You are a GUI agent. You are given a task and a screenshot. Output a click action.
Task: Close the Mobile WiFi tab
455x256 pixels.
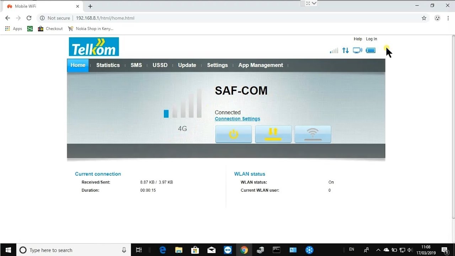tap(77, 6)
